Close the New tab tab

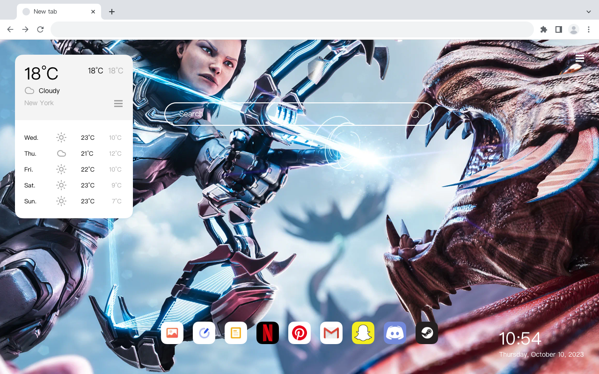(x=93, y=12)
